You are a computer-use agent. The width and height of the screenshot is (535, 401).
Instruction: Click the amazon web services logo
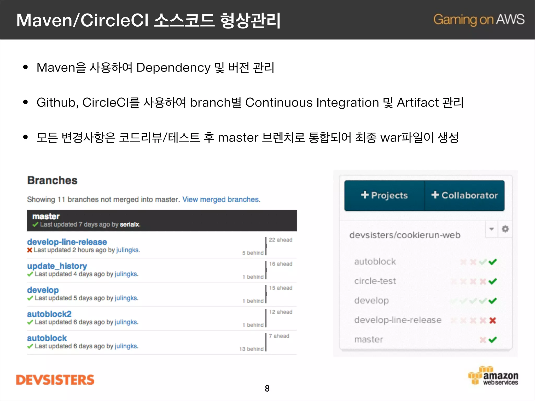point(493,376)
